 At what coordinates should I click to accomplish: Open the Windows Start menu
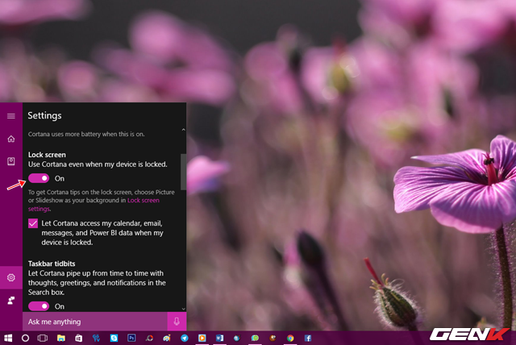coord(8,338)
